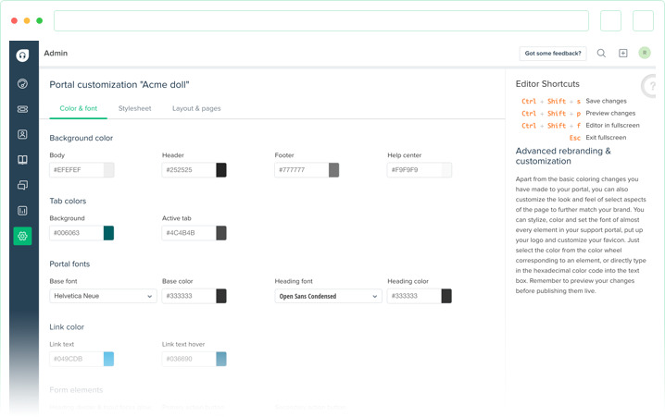665x417 pixels.
Task: Open the dashboard gauge icon in sidebar
Action: tap(22, 83)
